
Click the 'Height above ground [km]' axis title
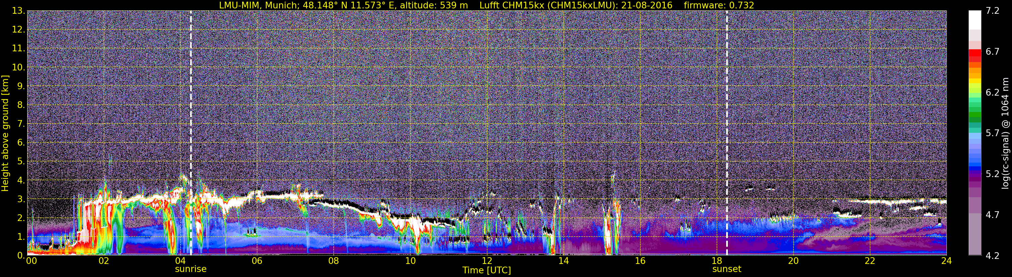point(5,133)
